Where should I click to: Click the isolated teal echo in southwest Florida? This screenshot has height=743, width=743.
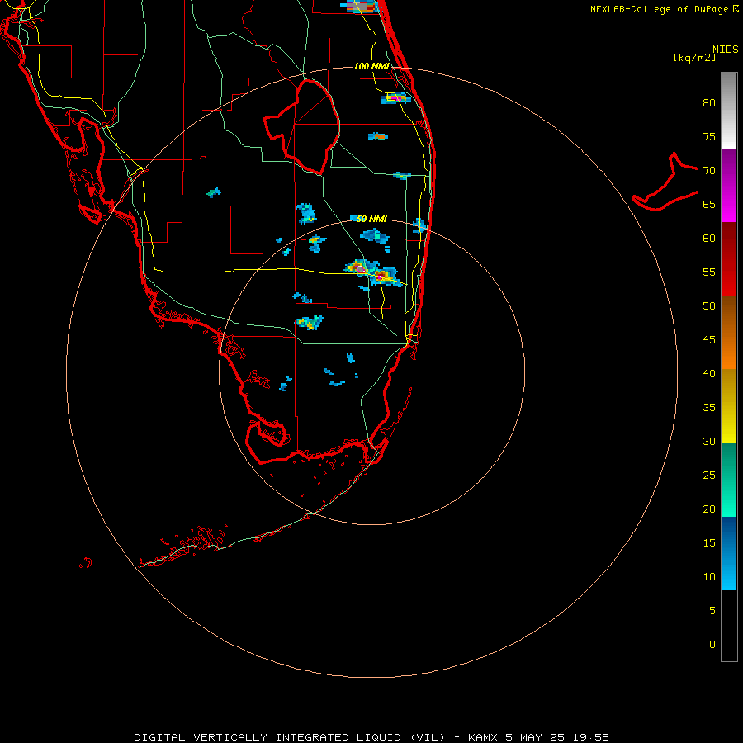(214, 192)
